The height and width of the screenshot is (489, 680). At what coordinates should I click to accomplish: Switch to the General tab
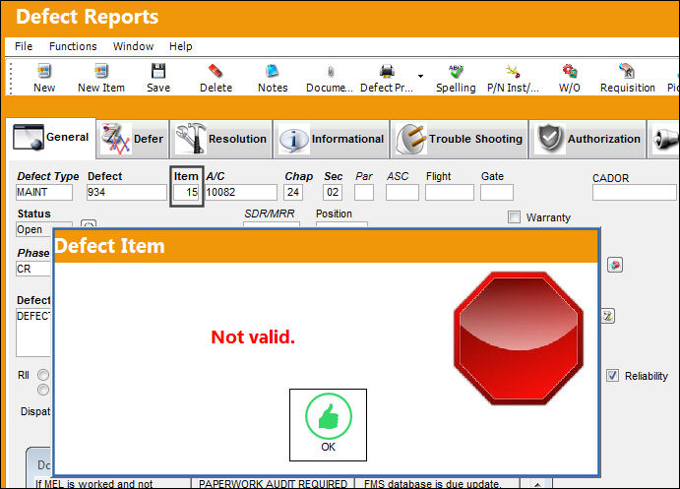tap(51, 138)
